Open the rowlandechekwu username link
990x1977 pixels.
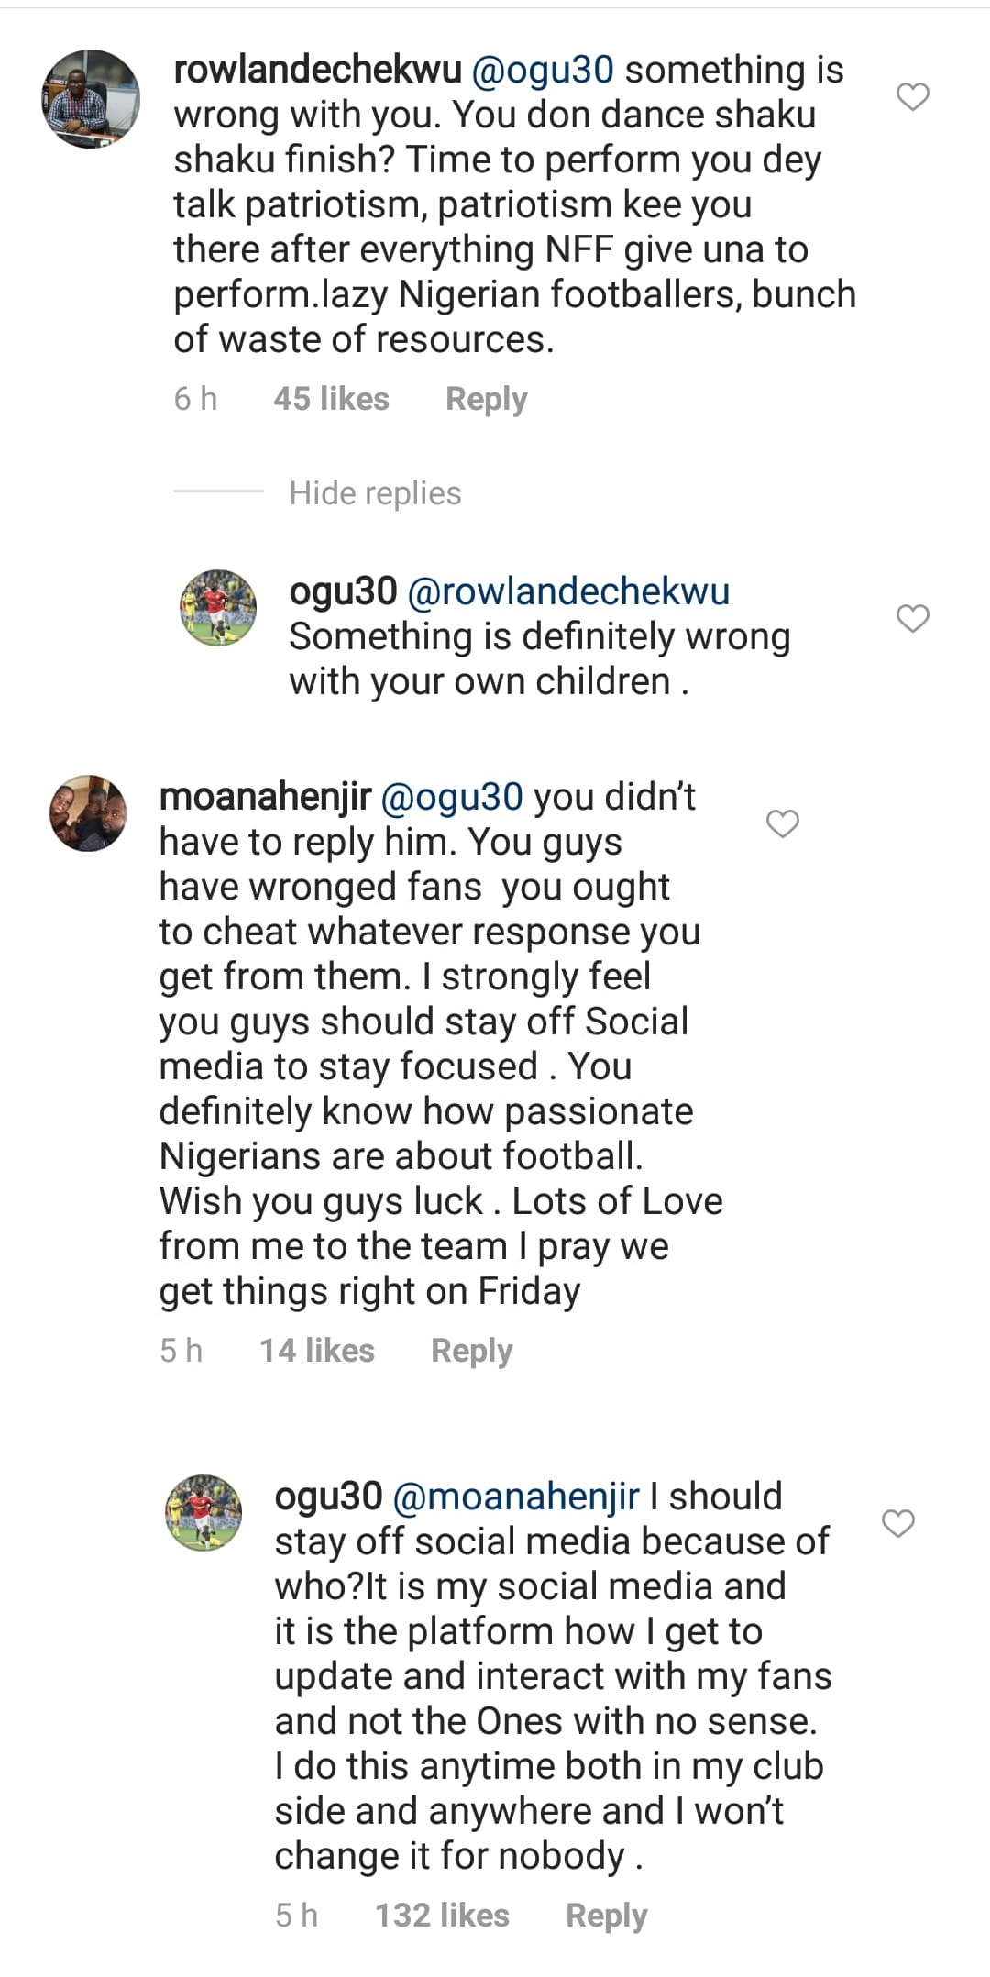pos(317,70)
